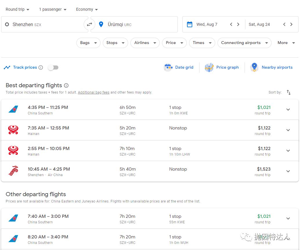The image size is (300, 250).
Task: Show Nearby airports map pin
Action: coord(254,67)
